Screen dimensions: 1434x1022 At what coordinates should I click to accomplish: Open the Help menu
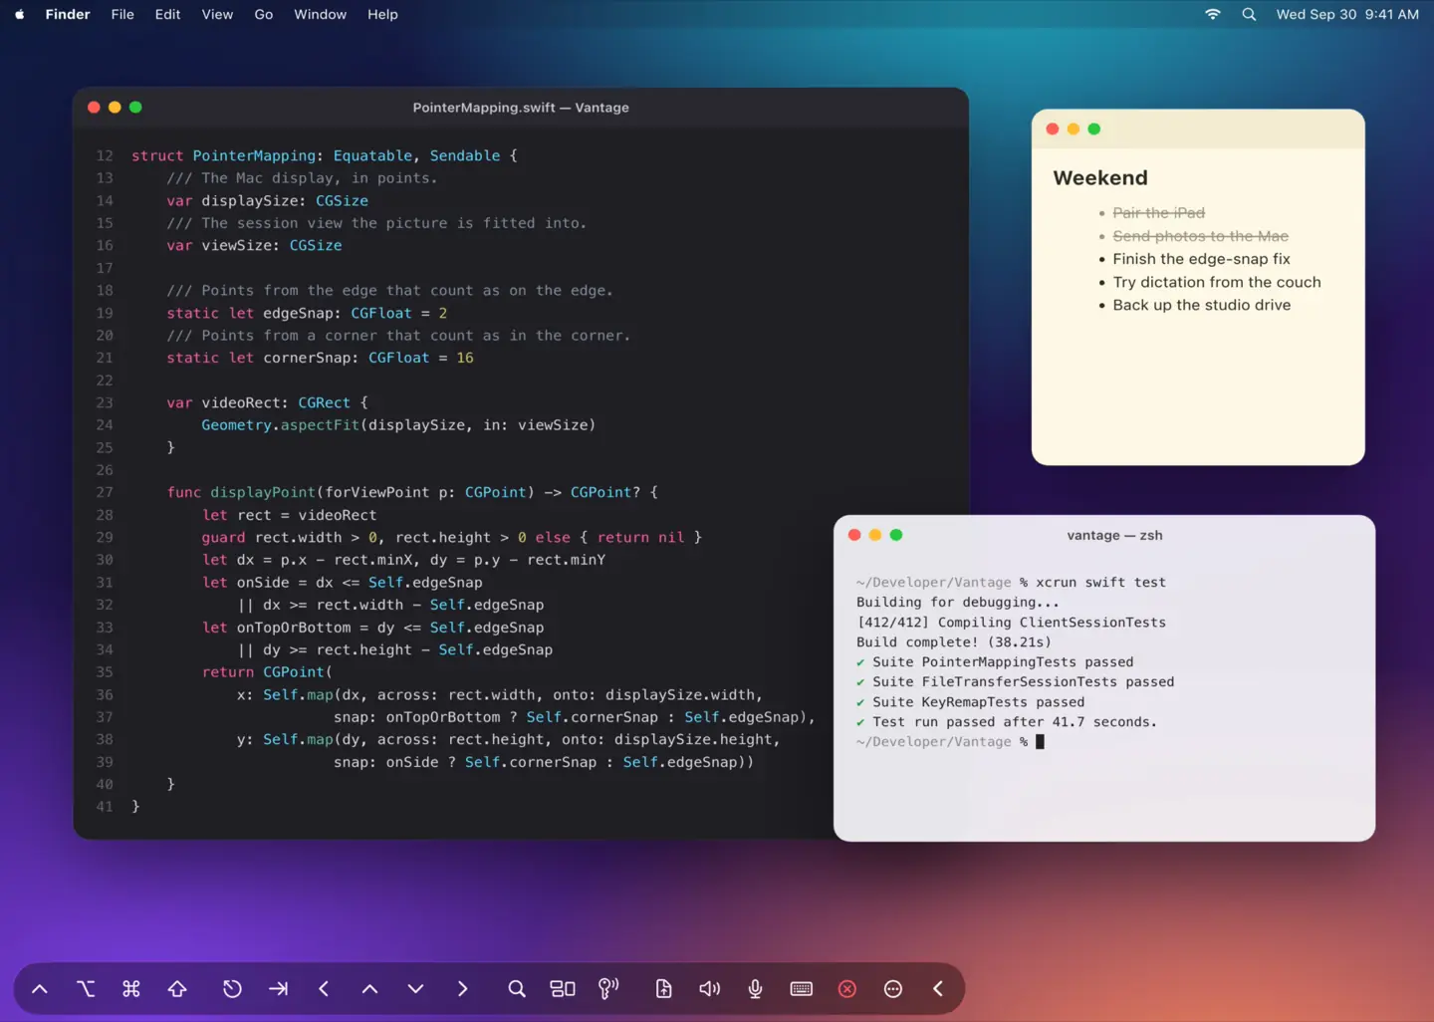tap(382, 14)
